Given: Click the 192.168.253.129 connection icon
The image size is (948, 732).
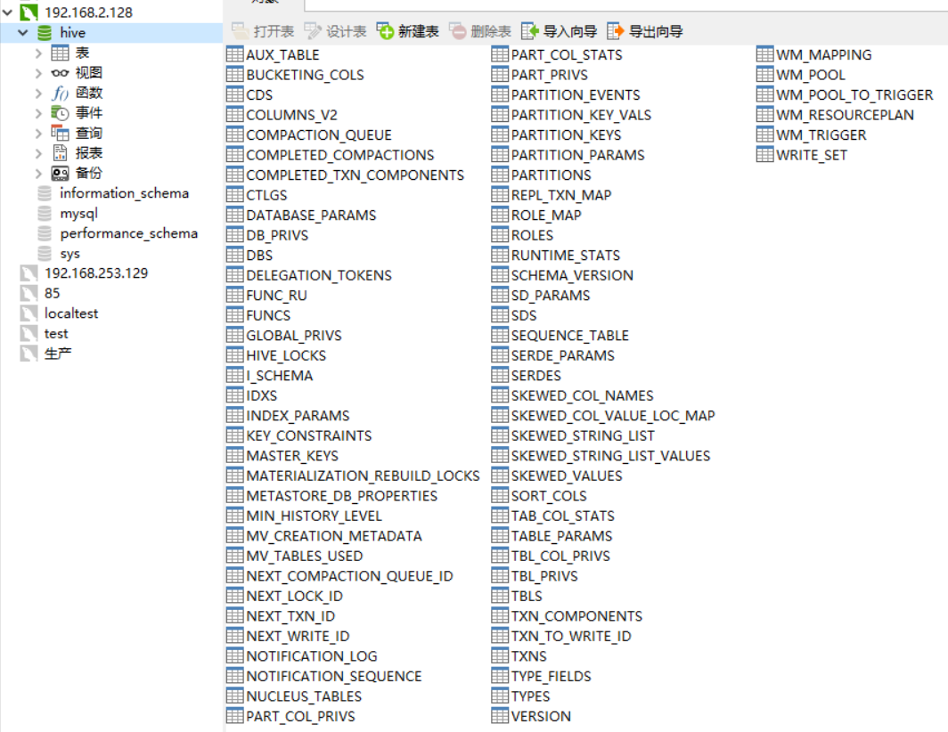Looking at the screenshot, I should tap(29, 273).
